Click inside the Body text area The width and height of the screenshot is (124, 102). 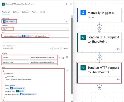click(33, 85)
